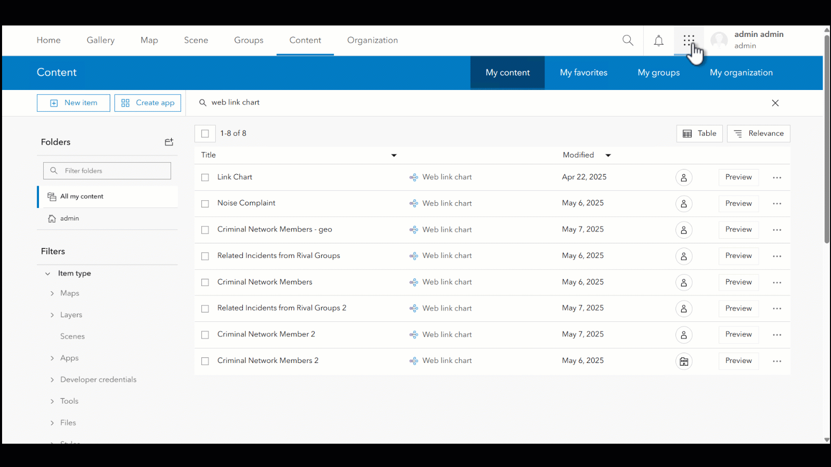This screenshot has height=467, width=831.
Task: Check the Criminal Network Member 2 checkbox
Action: coord(205,335)
